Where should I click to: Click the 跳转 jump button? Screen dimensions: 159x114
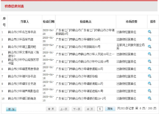tap(110, 109)
